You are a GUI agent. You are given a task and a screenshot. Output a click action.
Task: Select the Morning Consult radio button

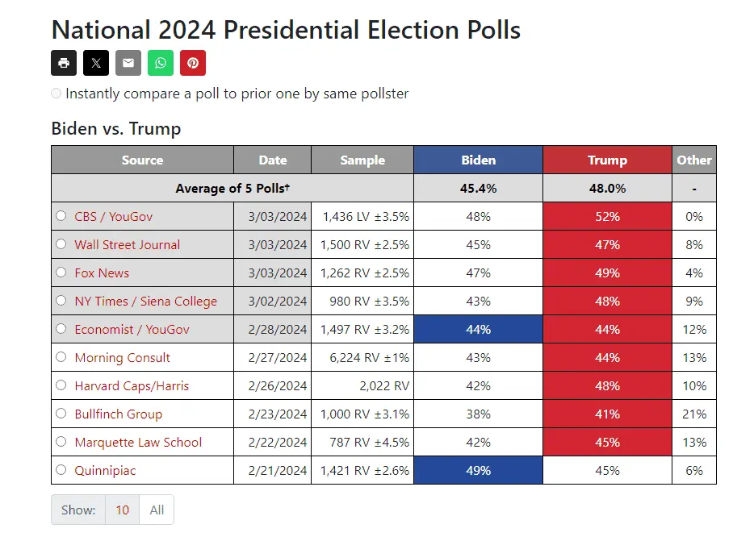61,357
